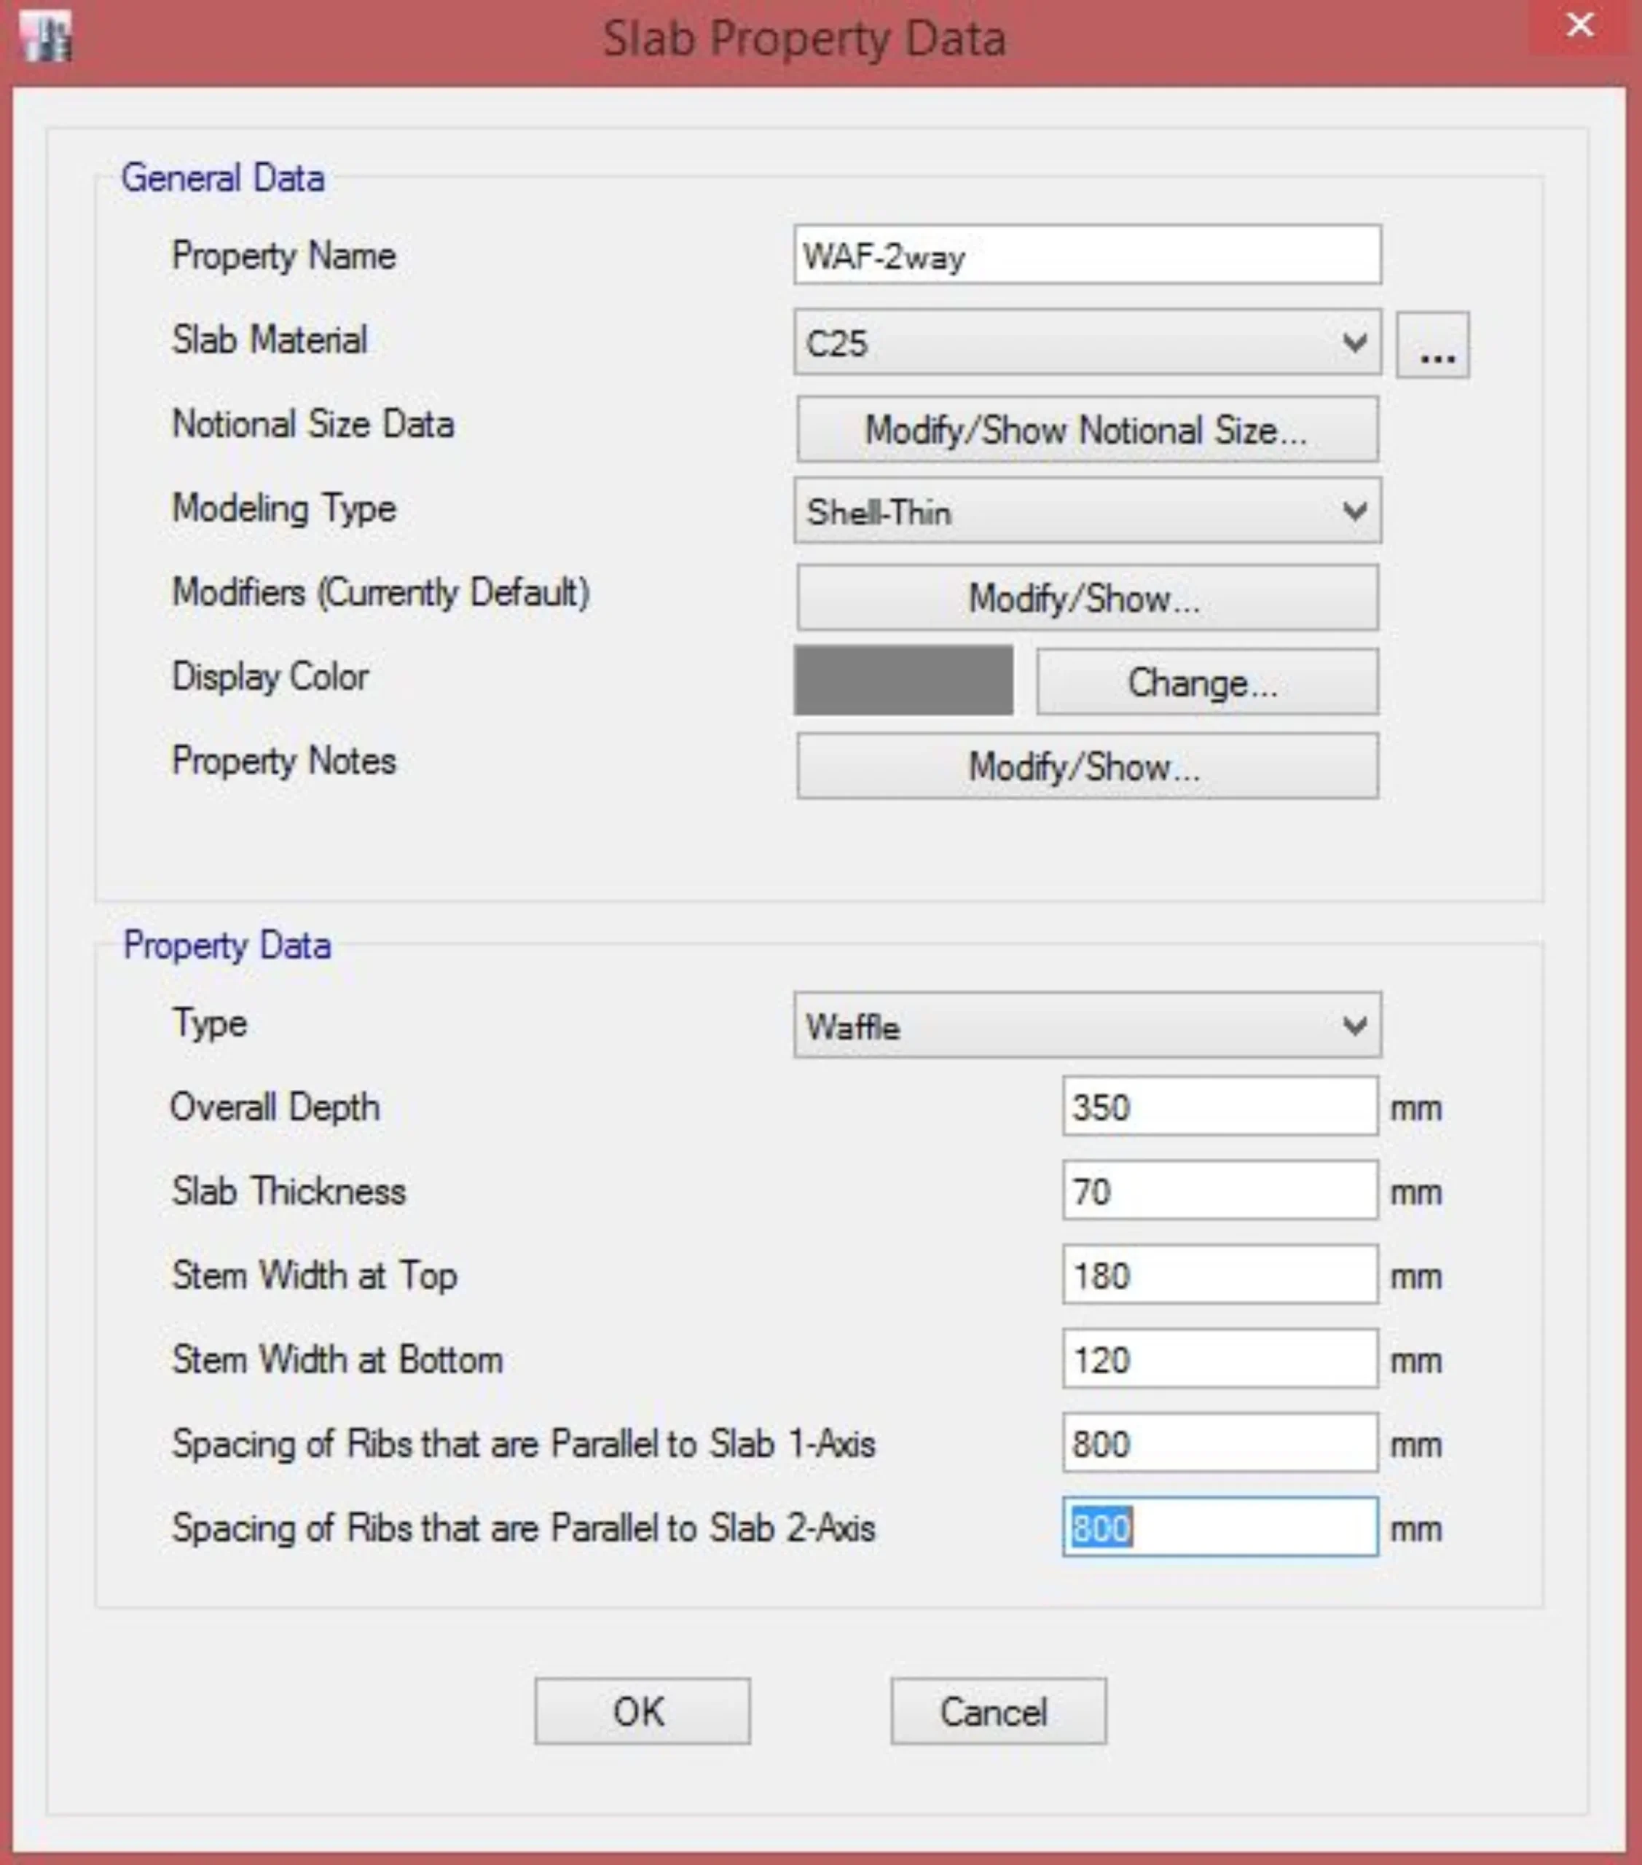Open the Type dropdown showing Waffle
Screen dimensions: 1642x1865
pyautogui.click(x=1086, y=1026)
